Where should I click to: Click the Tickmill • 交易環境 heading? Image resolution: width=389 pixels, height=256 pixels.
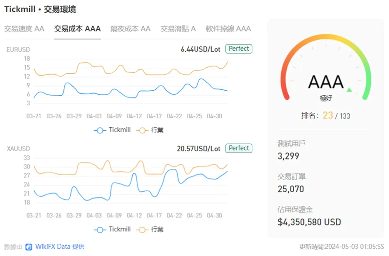coord(40,9)
